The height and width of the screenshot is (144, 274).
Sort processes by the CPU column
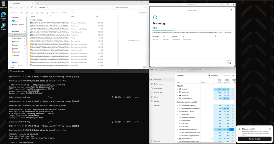click(218, 81)
